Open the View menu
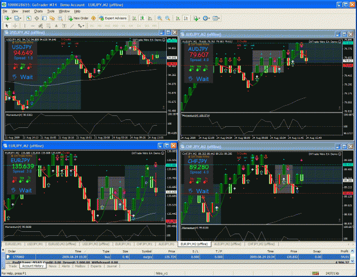 tap(15, 11)
